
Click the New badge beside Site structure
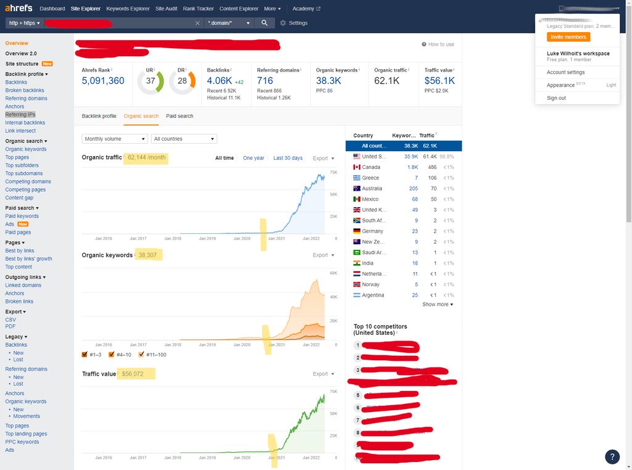coord(47,64)
